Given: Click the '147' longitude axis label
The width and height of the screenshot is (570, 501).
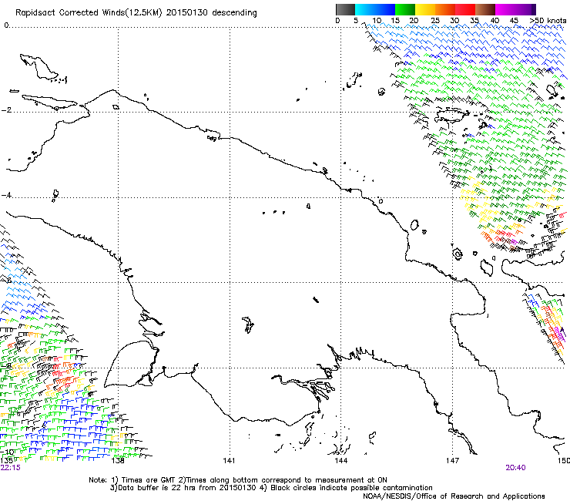Looking at the screenshot, I should click(x=453, y=461).
